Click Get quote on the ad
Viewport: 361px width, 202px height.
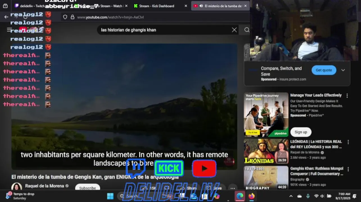(324, 70)
